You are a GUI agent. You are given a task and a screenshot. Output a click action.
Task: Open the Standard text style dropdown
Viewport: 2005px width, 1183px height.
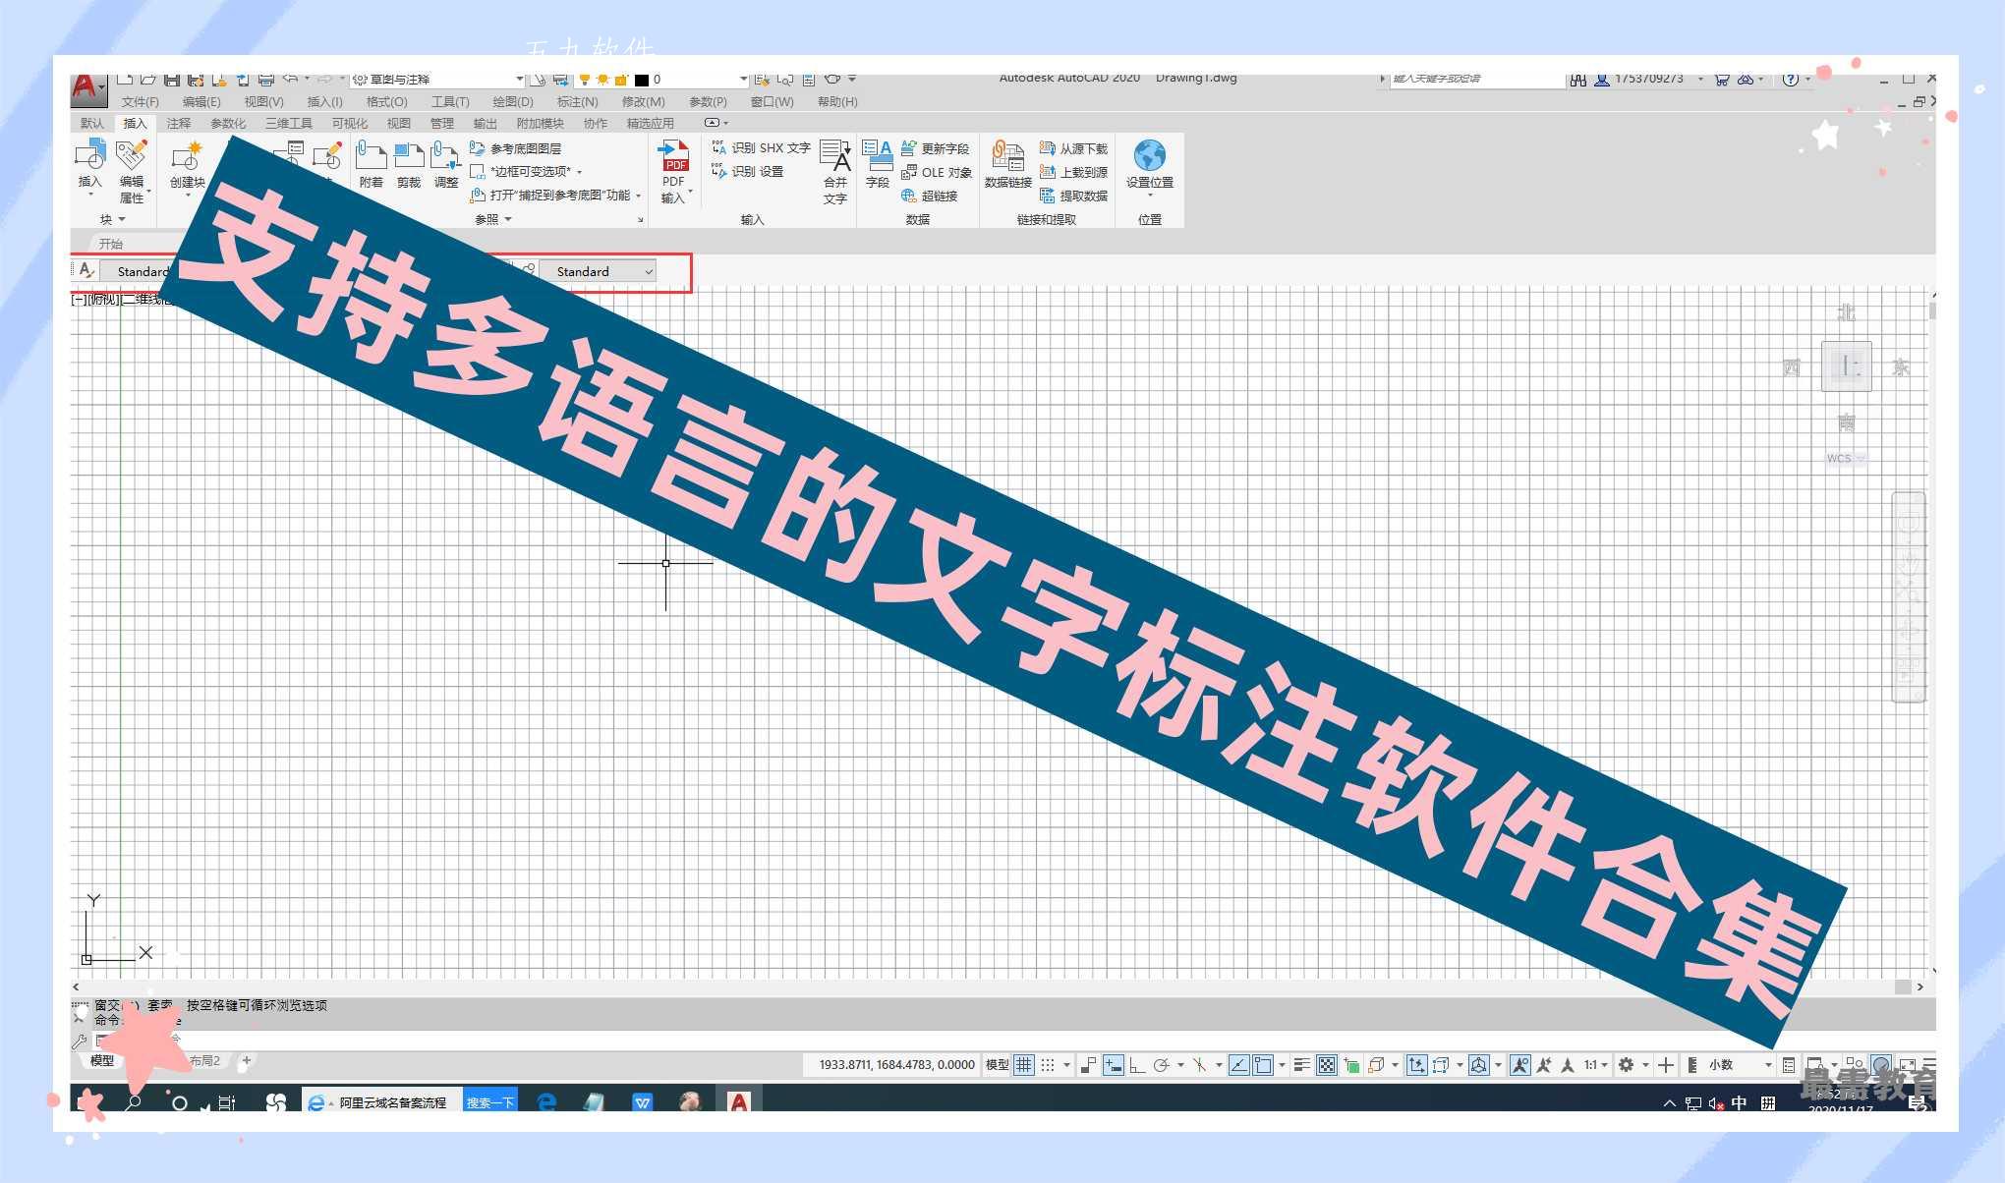click(x=648, y=271)
